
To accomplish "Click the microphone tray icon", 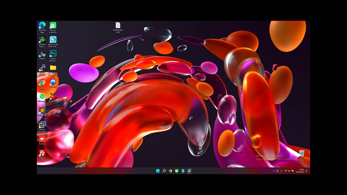I will (281, 171).
